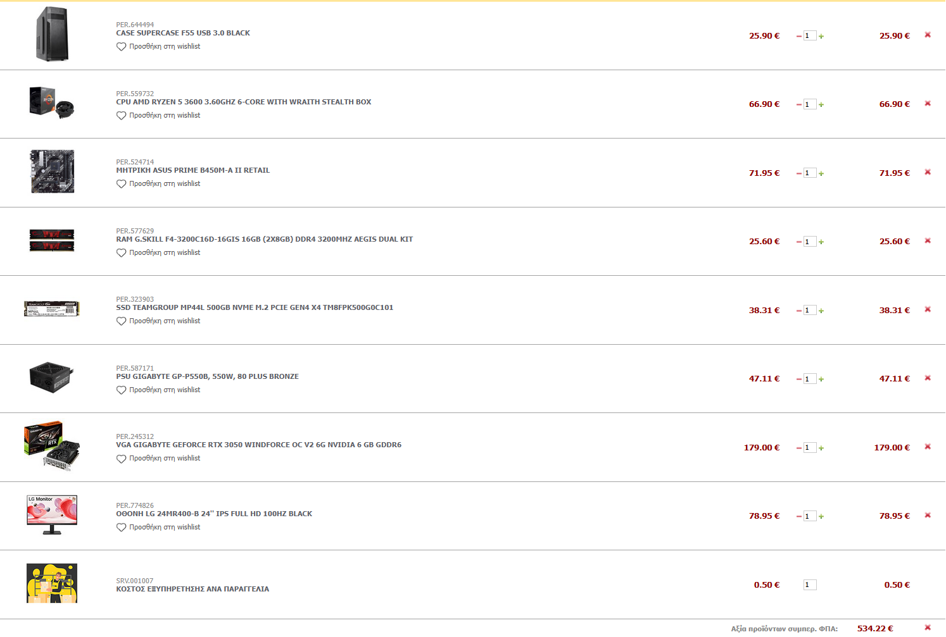Open product title ΟΘΟΝΗ LG 24MR400-B

point(214,514)
